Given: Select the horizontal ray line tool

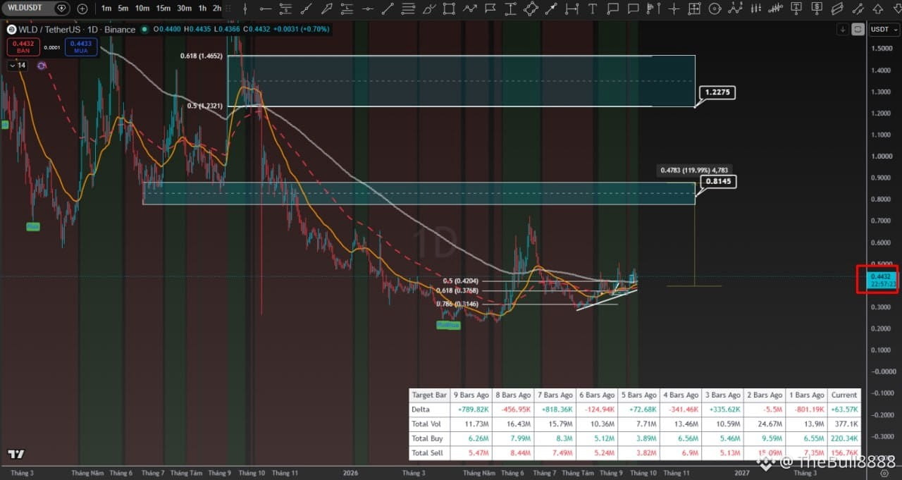Looking at the screenshot, I should [x=265, y=8].
